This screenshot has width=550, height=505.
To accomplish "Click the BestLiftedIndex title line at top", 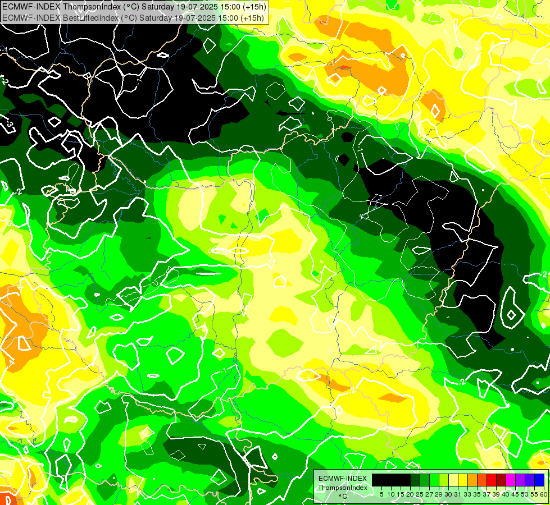I will pyautogui.click(x=133, y=18).
